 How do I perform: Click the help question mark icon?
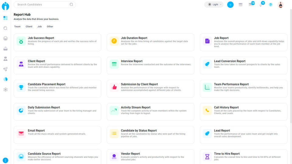coord(271,5)
